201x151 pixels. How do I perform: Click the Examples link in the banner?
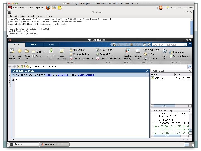[x=63, y=75]
